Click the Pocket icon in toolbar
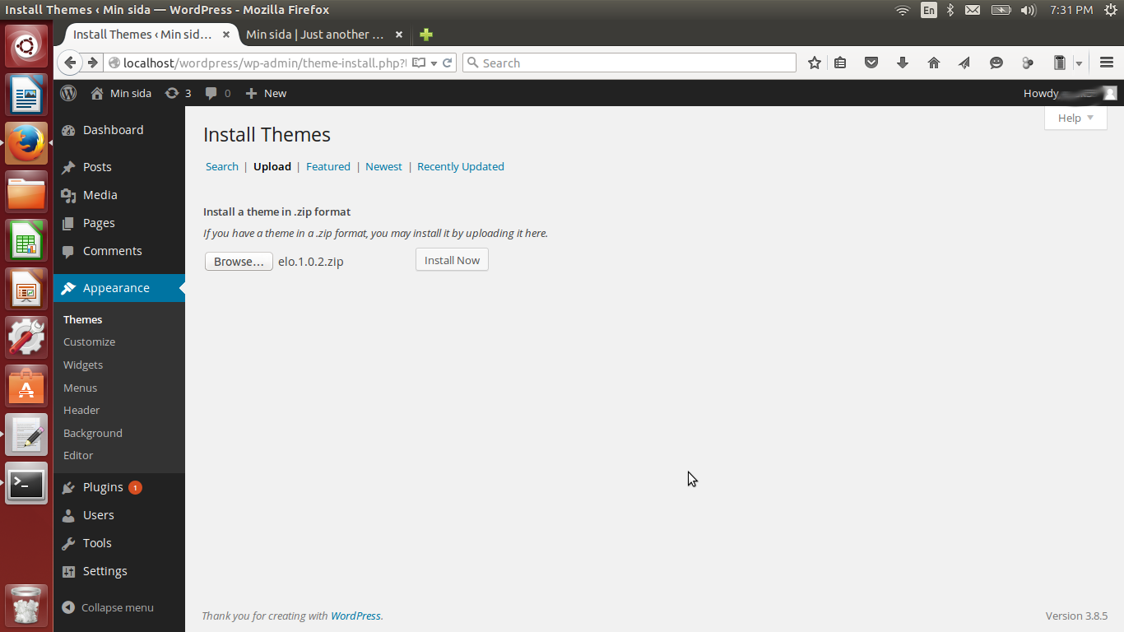 871,63
